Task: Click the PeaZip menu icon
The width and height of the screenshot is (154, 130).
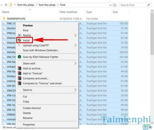Action: [x=19, y=35]
